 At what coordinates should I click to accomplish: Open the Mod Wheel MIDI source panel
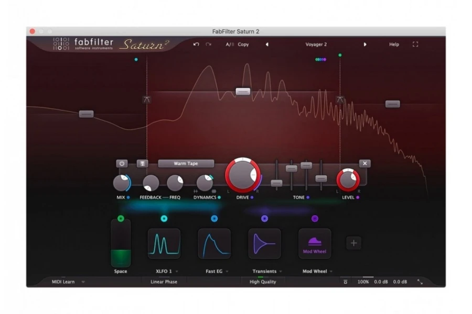coord(315,243)
